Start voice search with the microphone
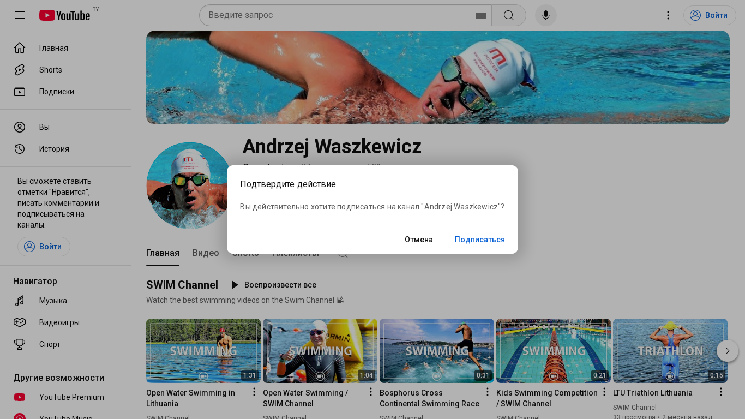Screen dimensions: 745x419 (x=546, y=15)
